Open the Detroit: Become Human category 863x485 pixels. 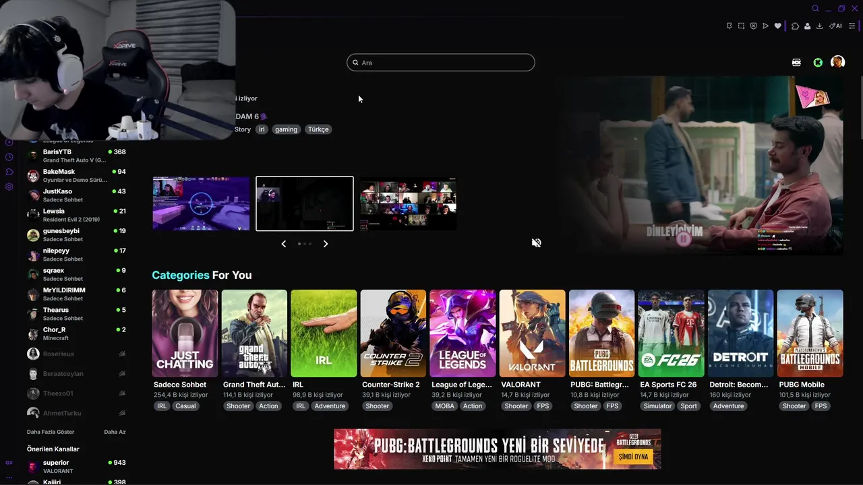click(x=740, y=333)
